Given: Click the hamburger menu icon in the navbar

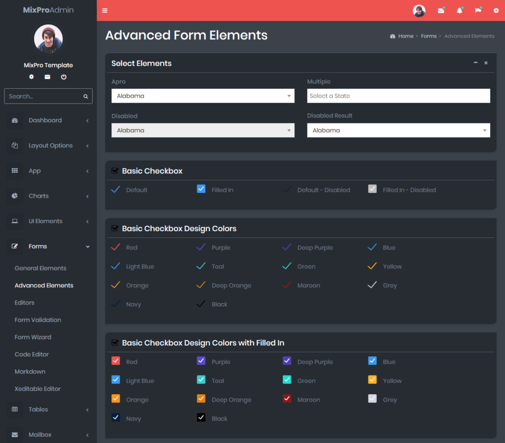Looking at the screenshot, I should (105, 10).
